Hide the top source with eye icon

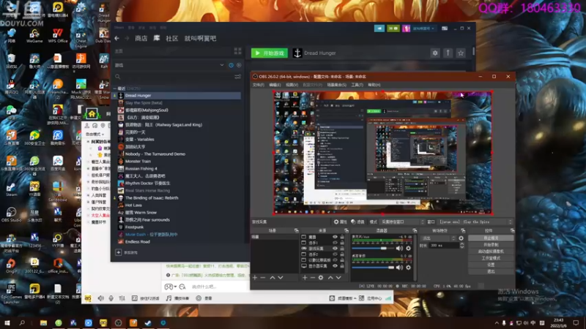tap(335, 237)
